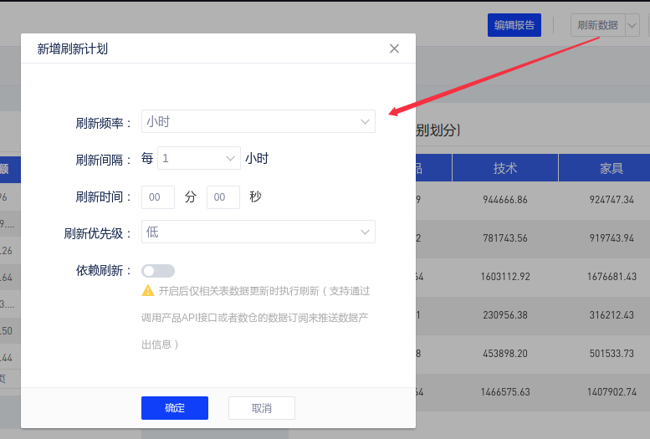Viewport: 650px width, 439px height.
Task: Click the cell showing 501533.73
Action: pos(612,353)
